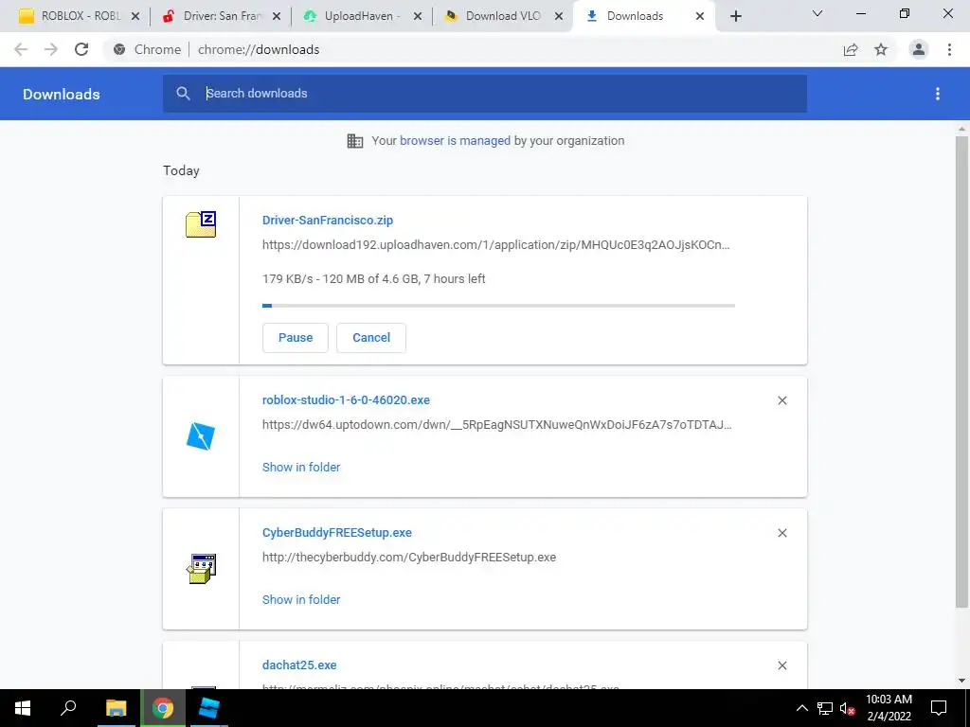Remove CyberBuddyFREESetup entry from list
Image resolution: width=970 pixels, height=727 pixels.
[781, 533]
